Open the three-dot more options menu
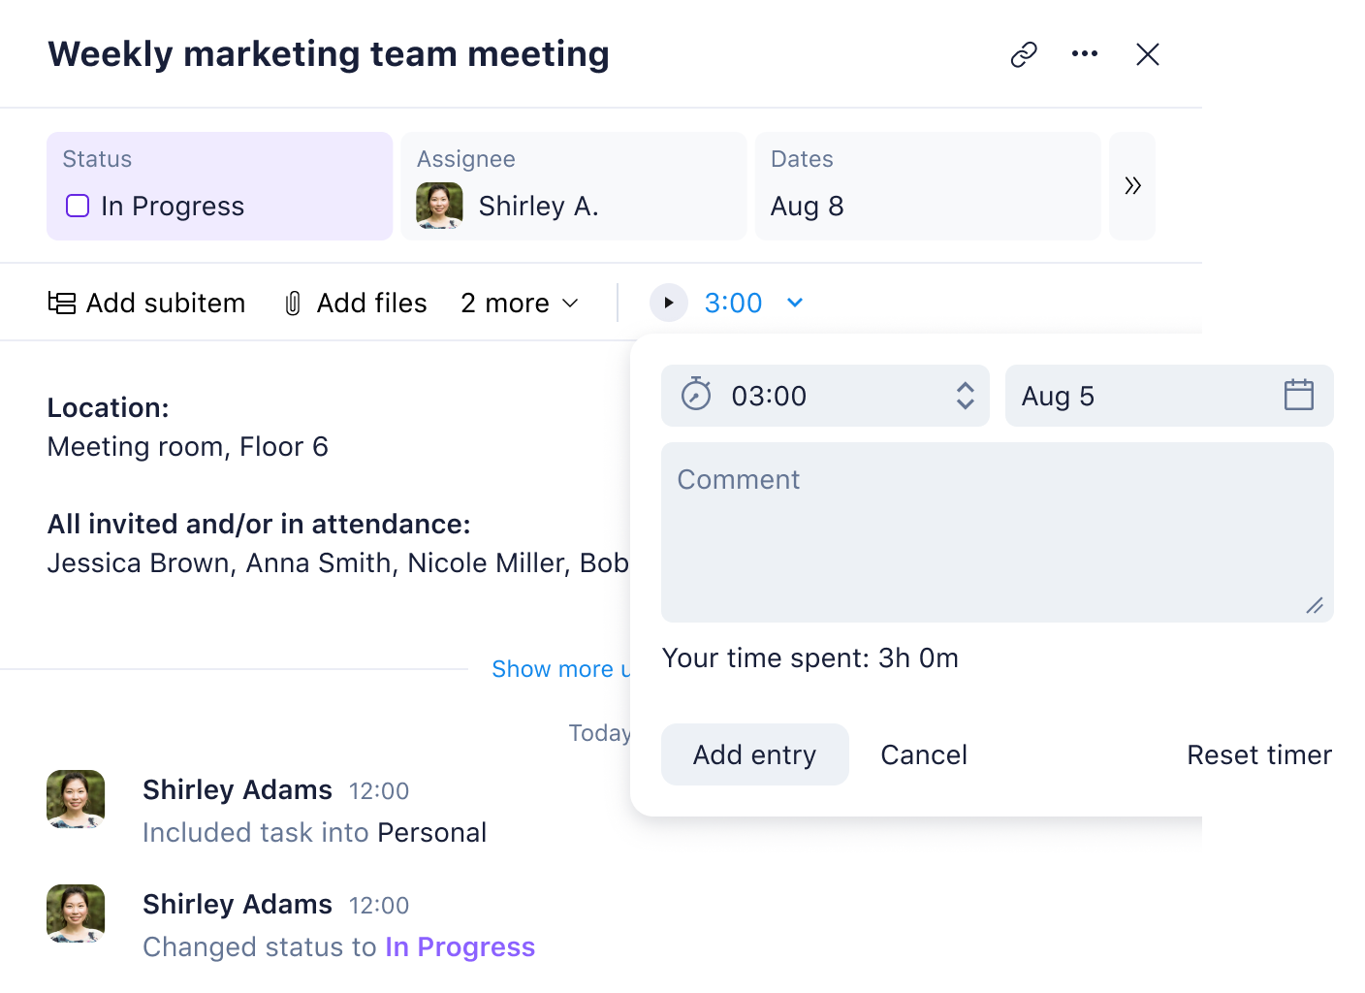1365x993 pixels. [1085, 54]
